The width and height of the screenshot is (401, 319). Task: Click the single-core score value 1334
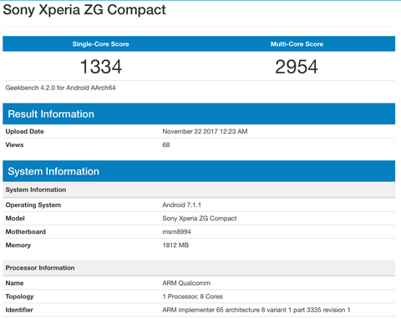point(101,67)
